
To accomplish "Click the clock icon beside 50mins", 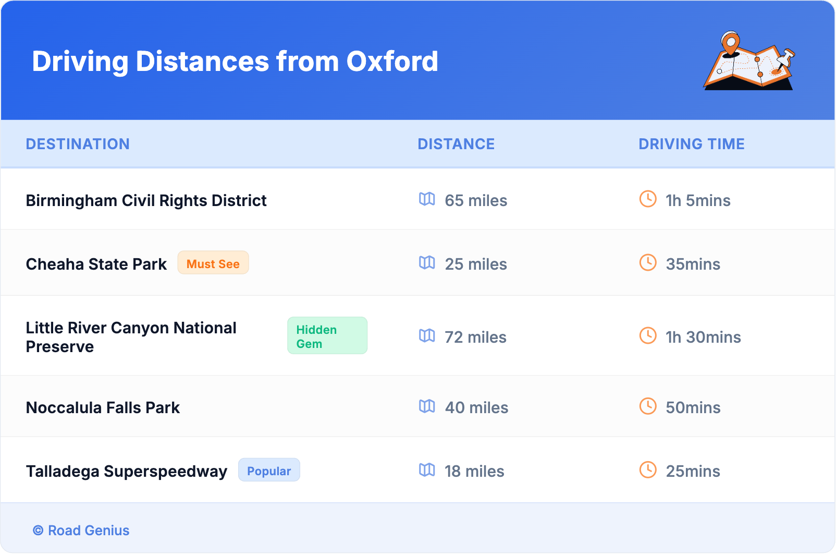I will point(648,406).
